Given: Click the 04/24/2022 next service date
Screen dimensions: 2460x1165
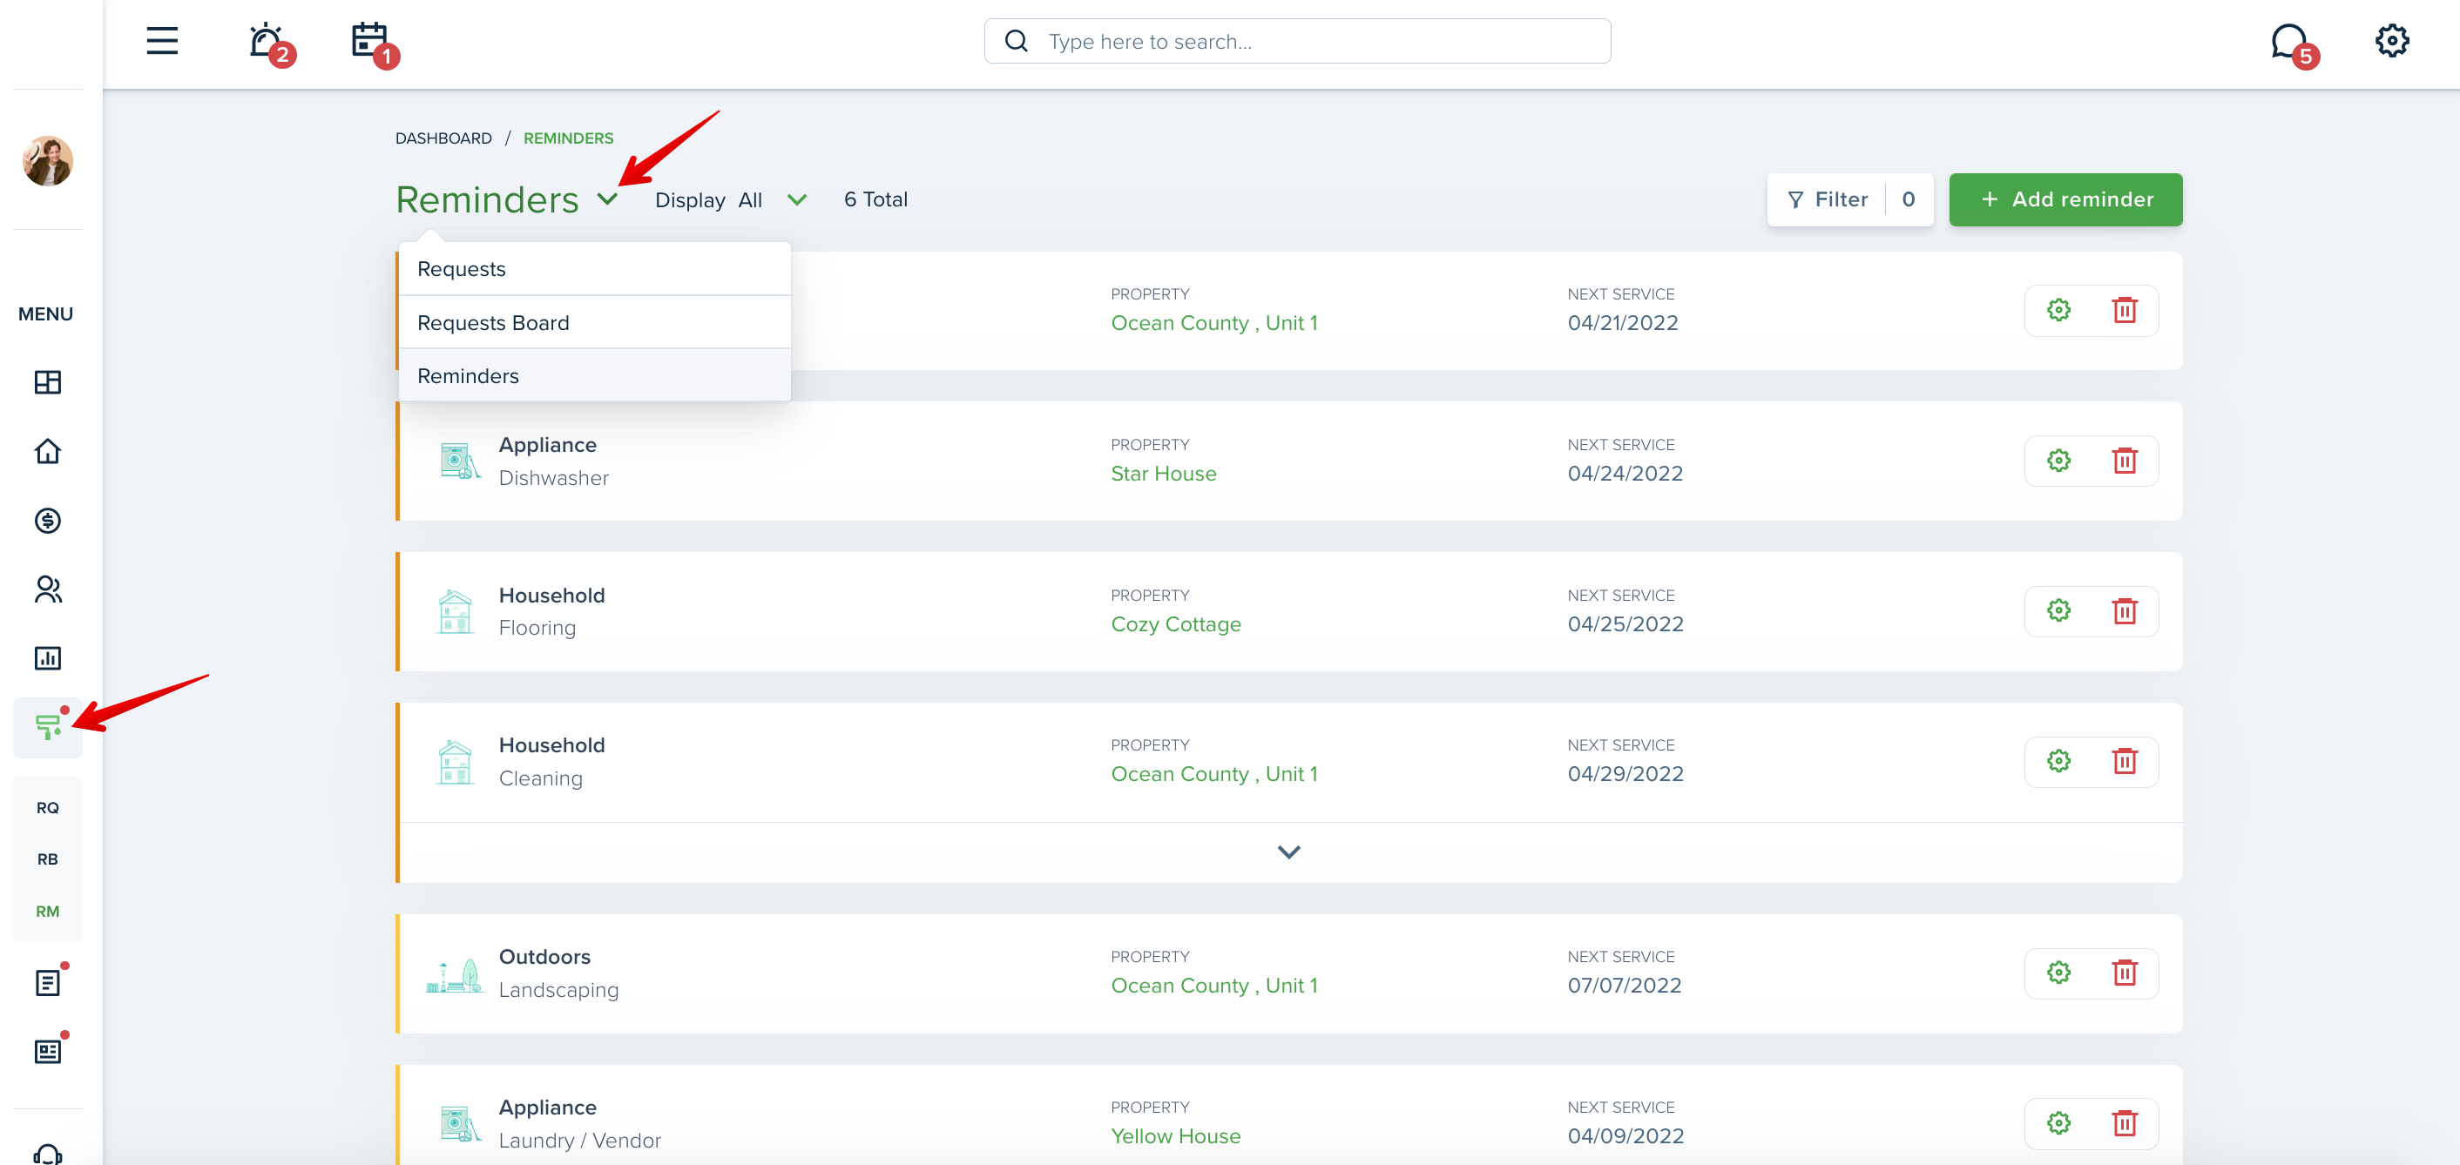Looking at the screenshot, I should tap(1625, 474).
